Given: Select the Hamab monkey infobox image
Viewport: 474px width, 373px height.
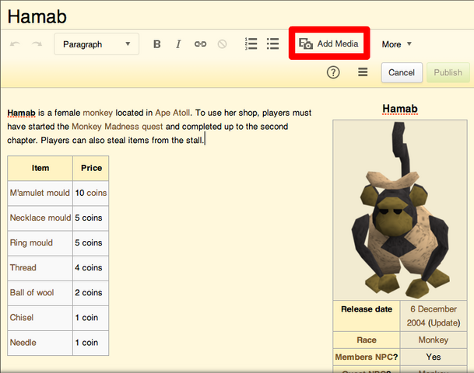Looking at the screenshot, I should click(400, 210).
